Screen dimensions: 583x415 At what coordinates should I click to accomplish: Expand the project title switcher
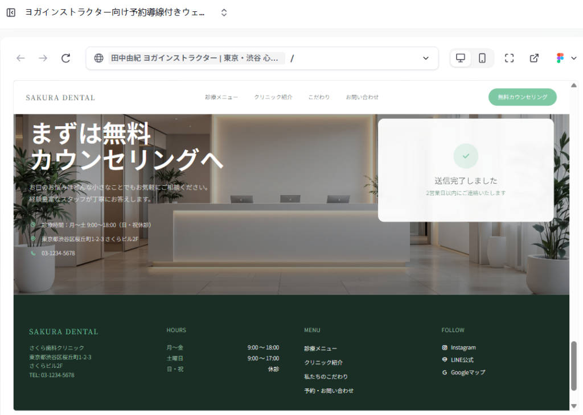point(224,13)
